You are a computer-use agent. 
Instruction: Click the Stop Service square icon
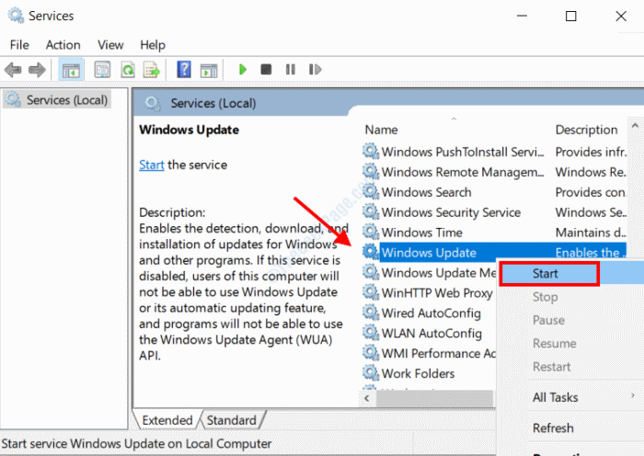tap(266, 69)
